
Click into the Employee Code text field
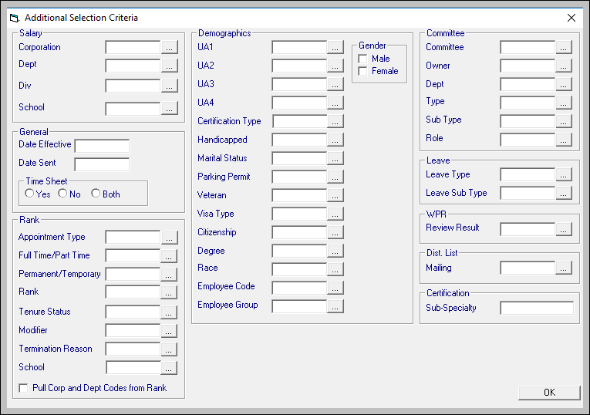click(x=299, y=288)
